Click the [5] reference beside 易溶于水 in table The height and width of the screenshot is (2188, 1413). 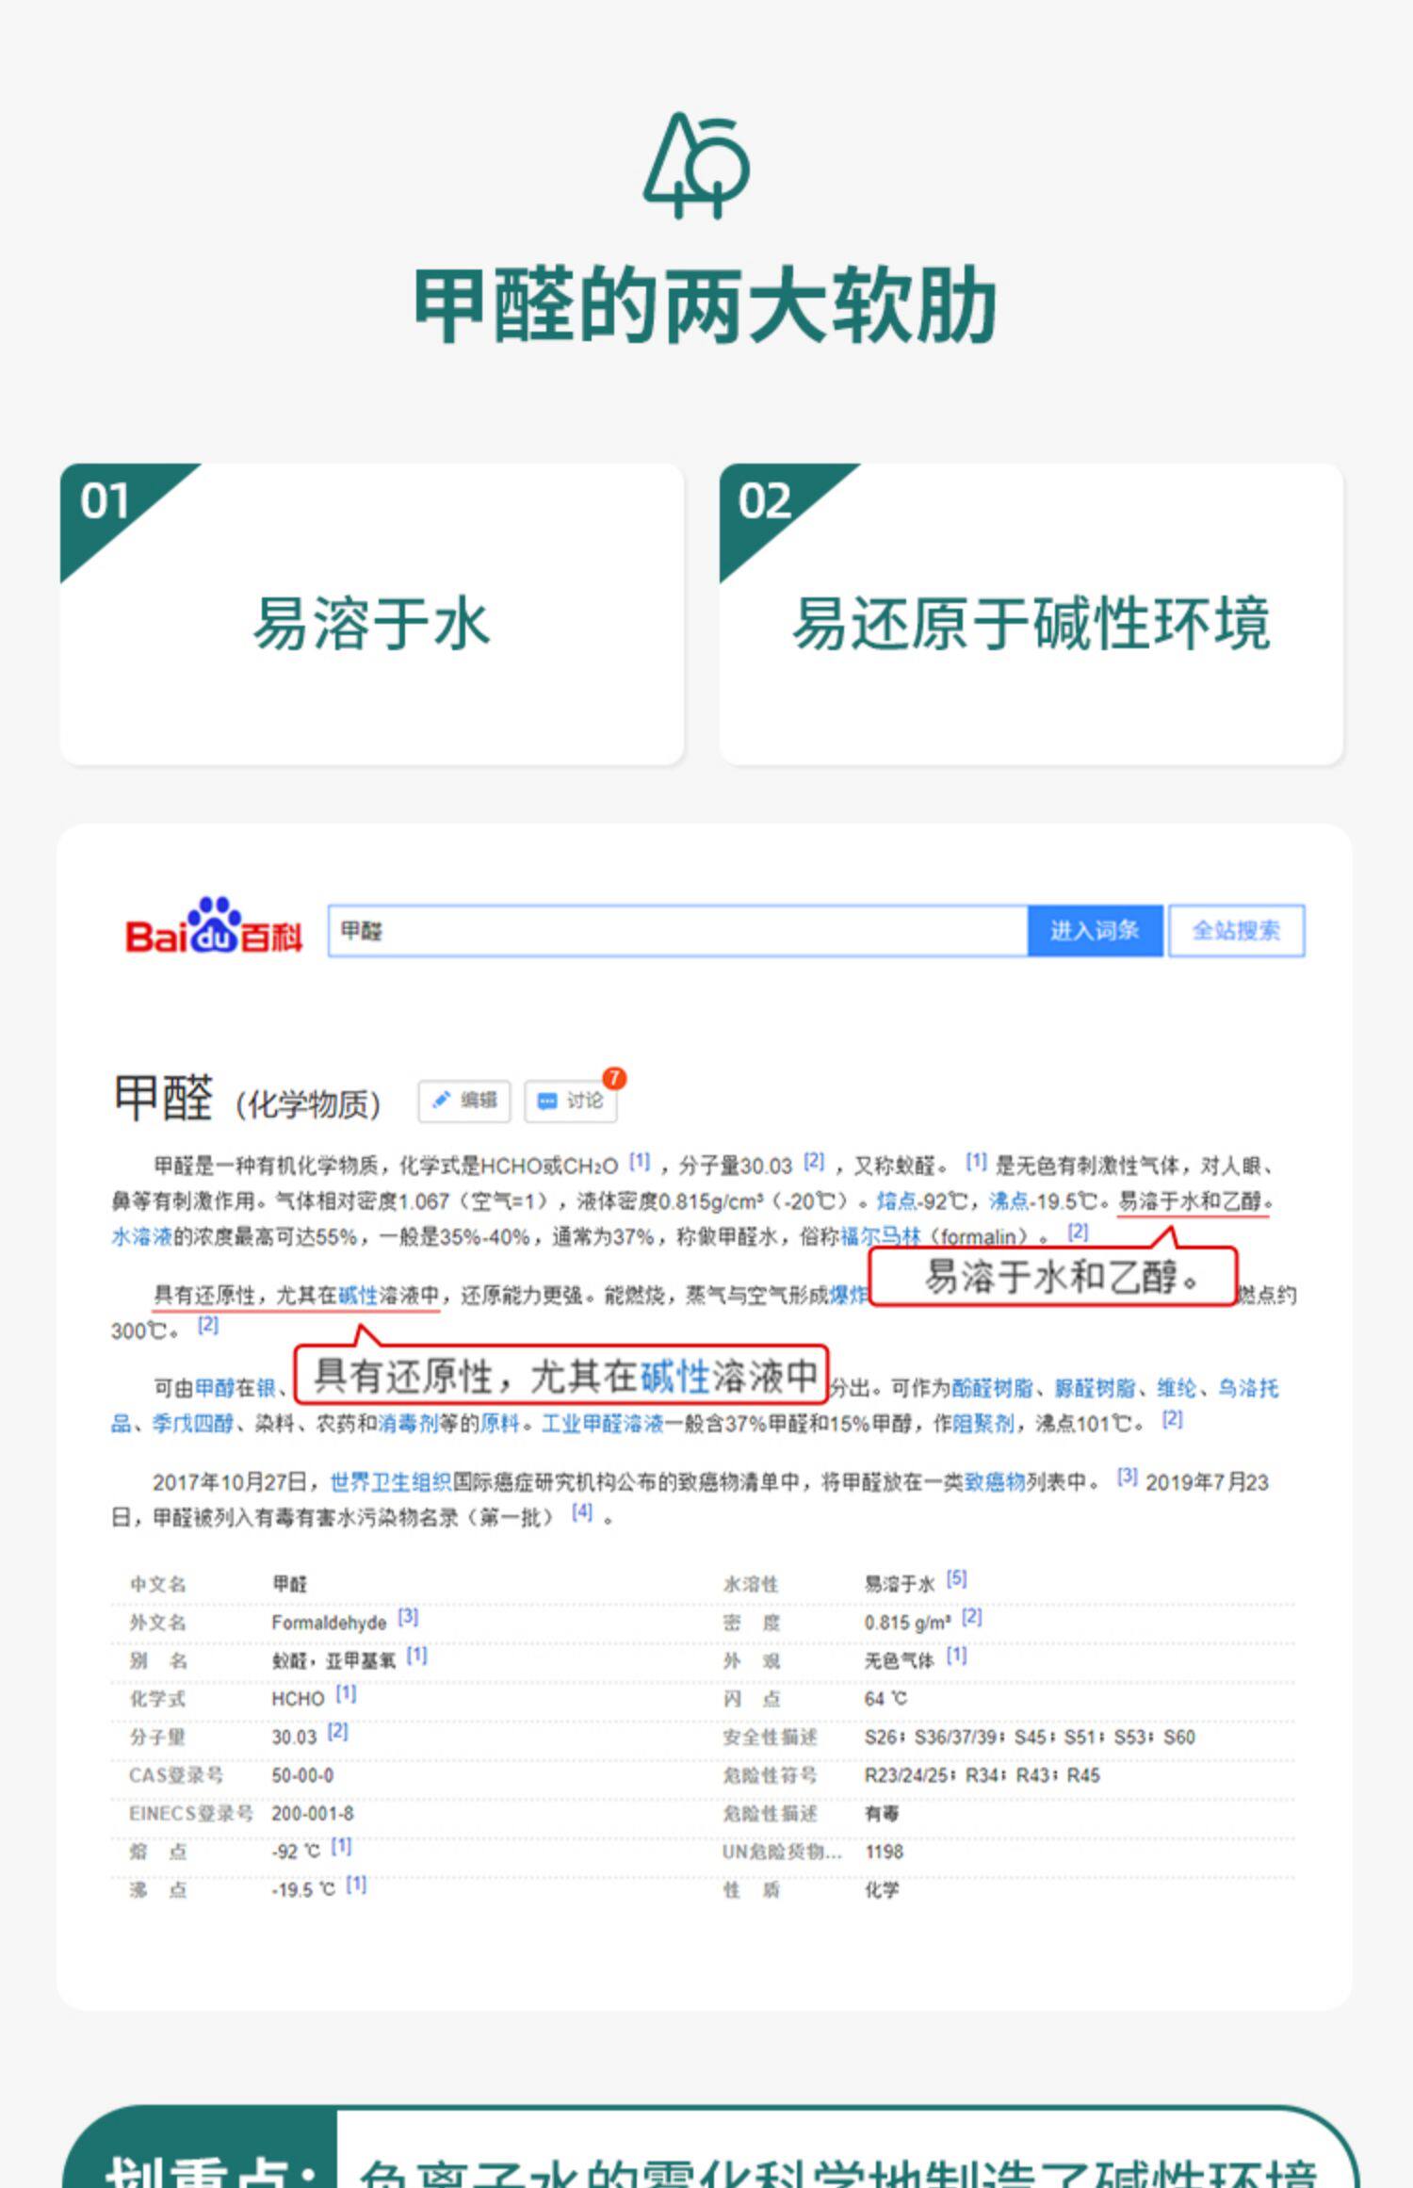(957, 1578)
